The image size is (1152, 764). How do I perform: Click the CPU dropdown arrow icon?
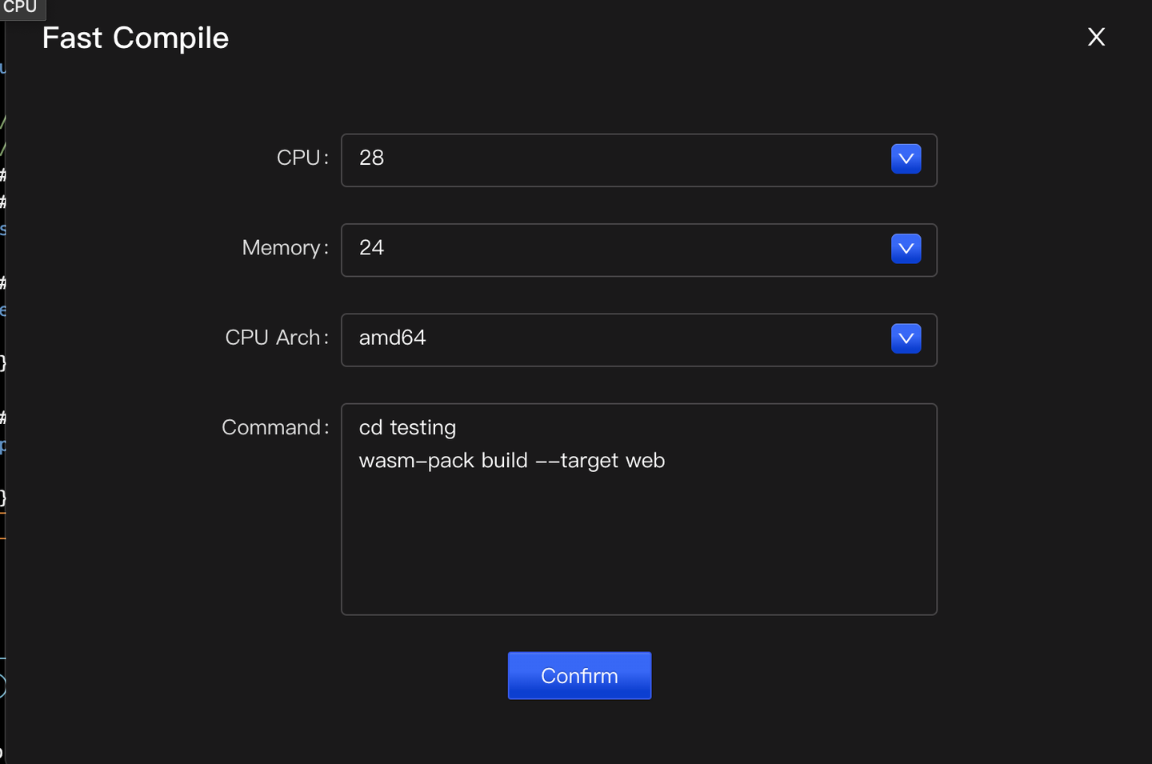coord(906,158)
